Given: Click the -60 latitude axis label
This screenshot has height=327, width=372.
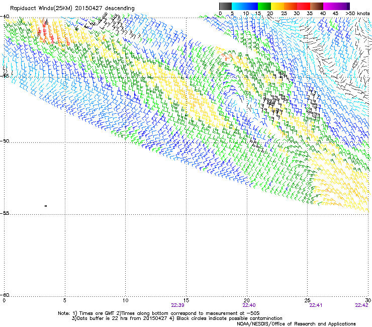Looking at the screenshot, I should tap(5, 295).
